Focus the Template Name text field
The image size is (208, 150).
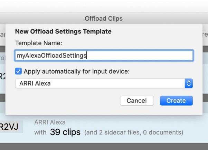click(104, 56)
